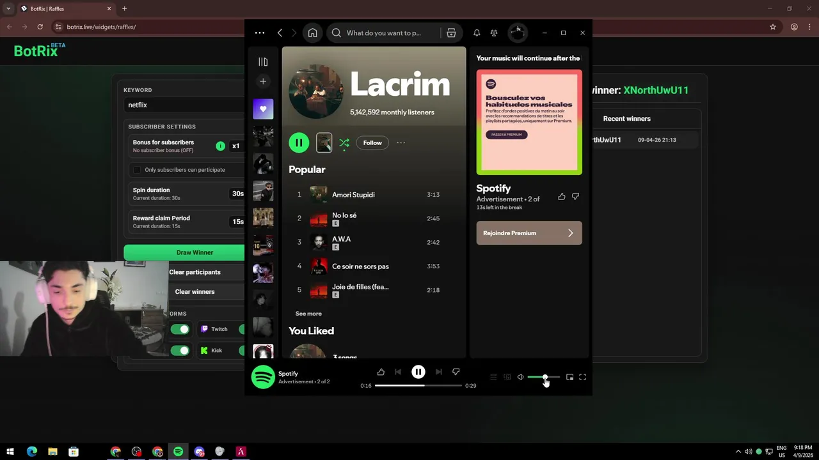Screen dimensions: 819x460
Task: Click the Spotify search field
Action: pyautogui.click(x=384, y=33)
